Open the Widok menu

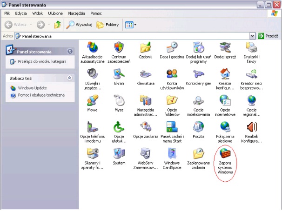click(37, 13)
